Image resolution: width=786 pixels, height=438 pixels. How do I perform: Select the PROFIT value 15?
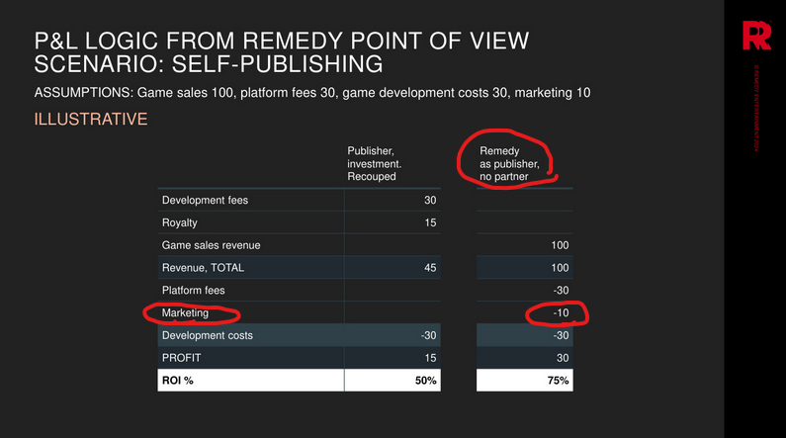click(430, 358)
